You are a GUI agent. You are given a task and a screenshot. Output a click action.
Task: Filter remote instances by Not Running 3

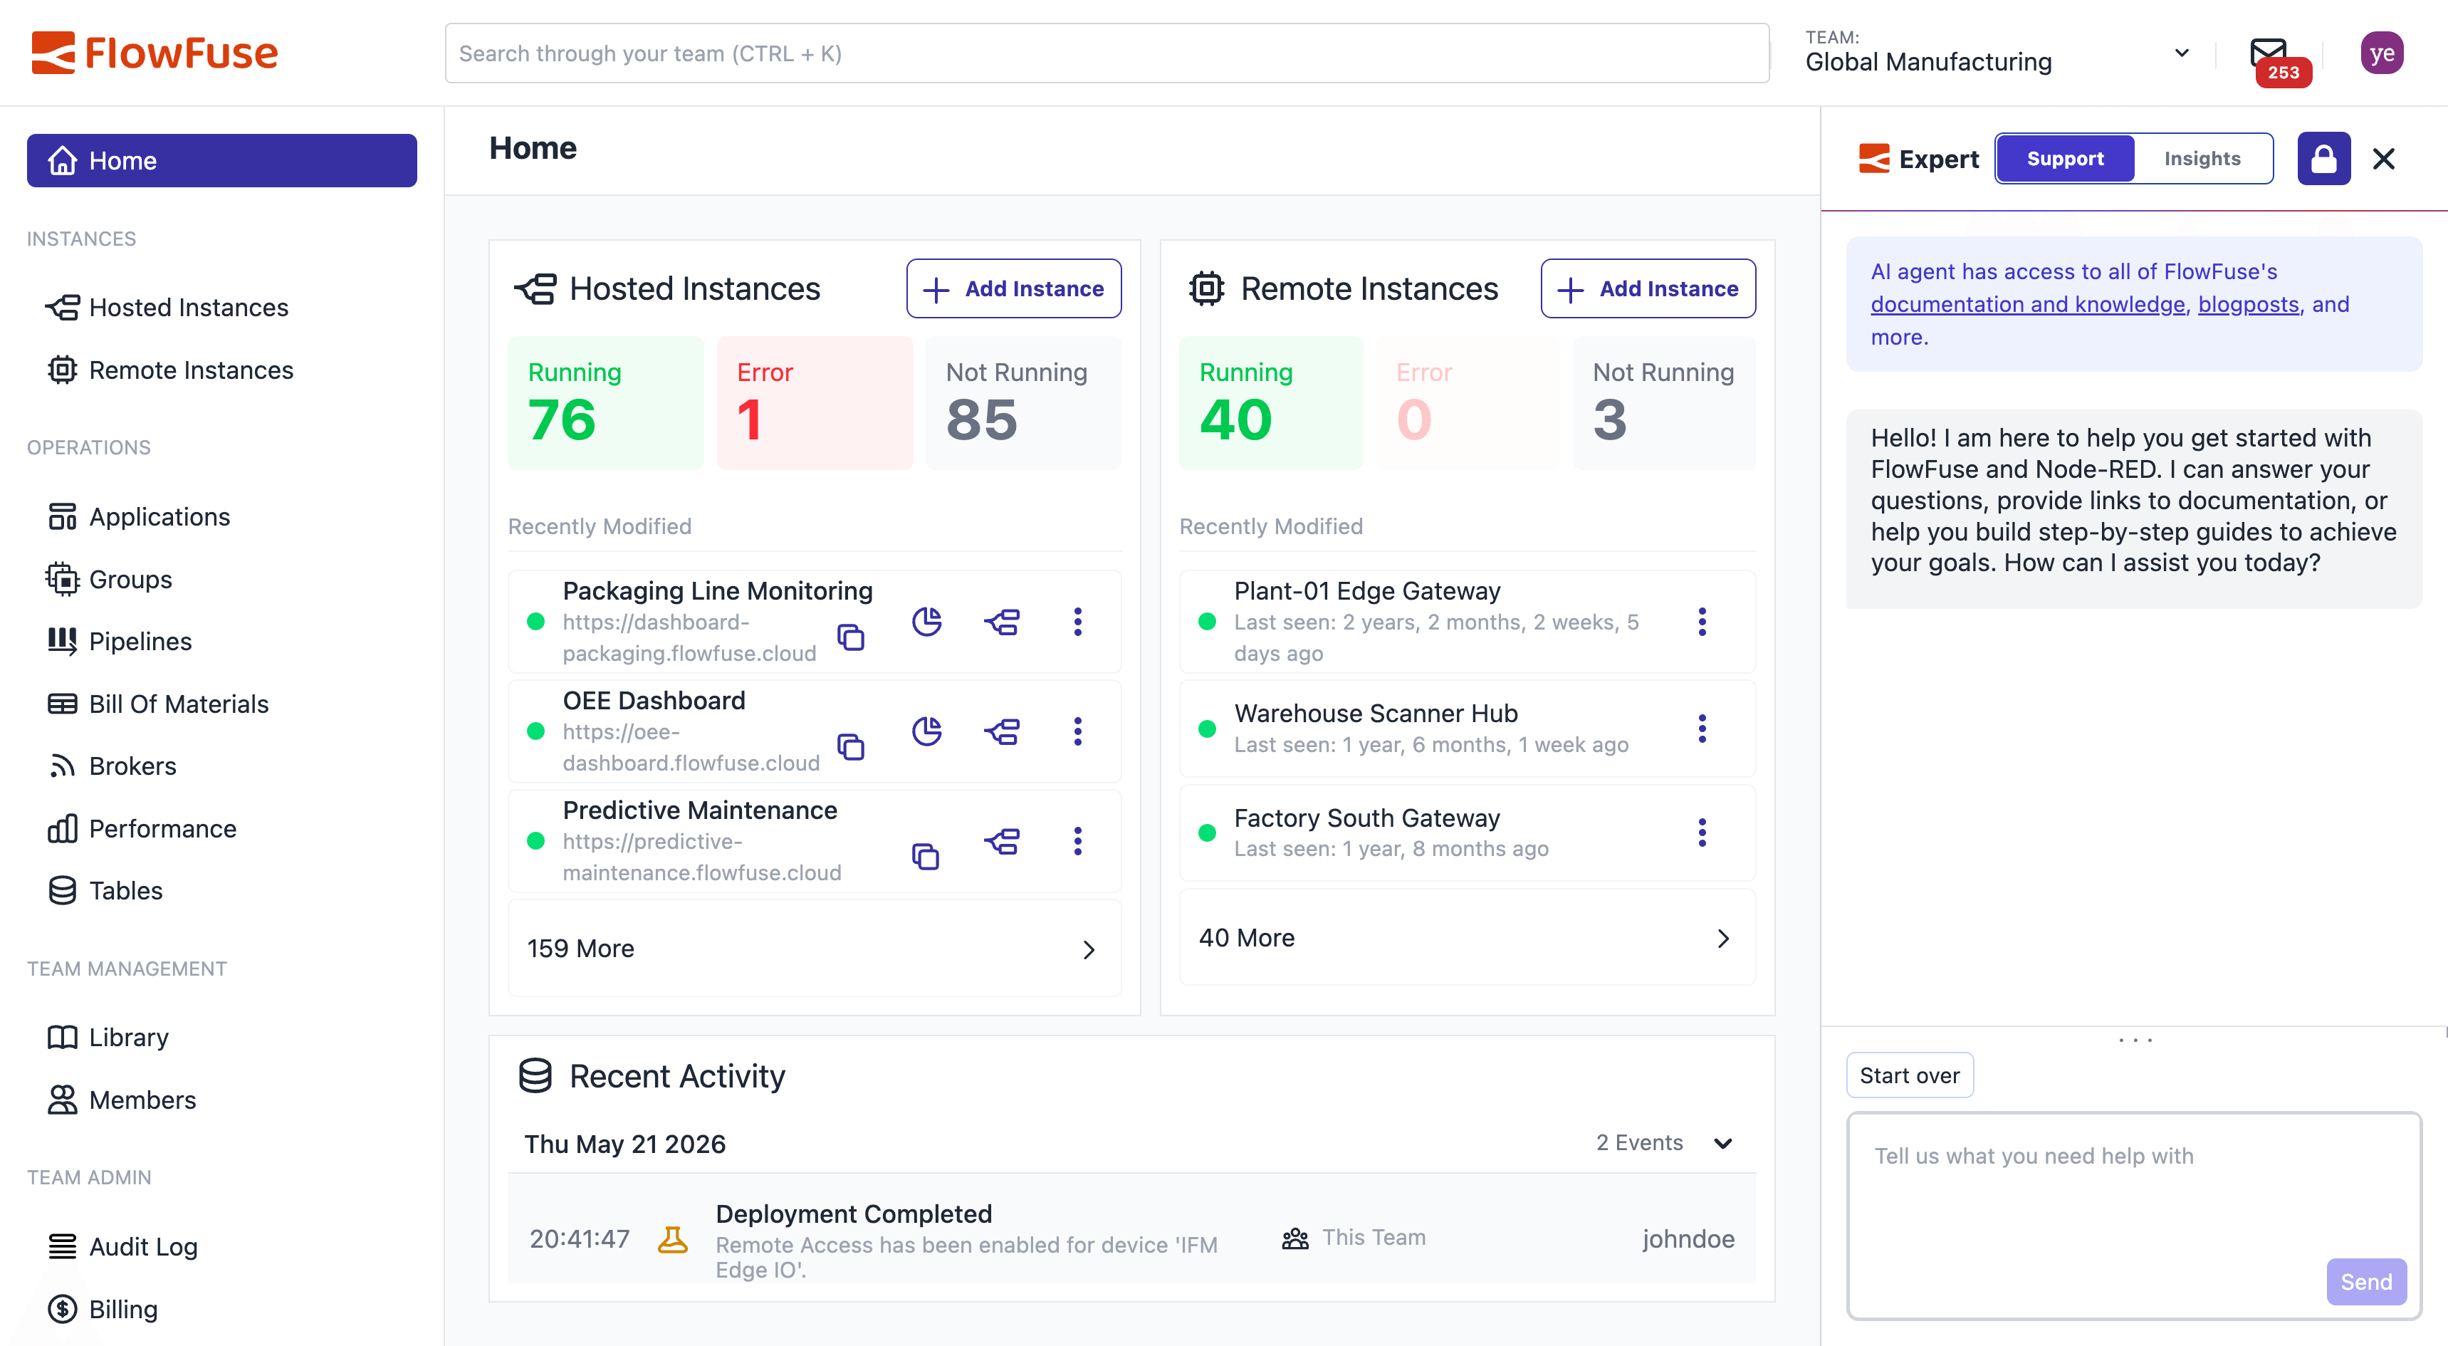[1664, 403]
